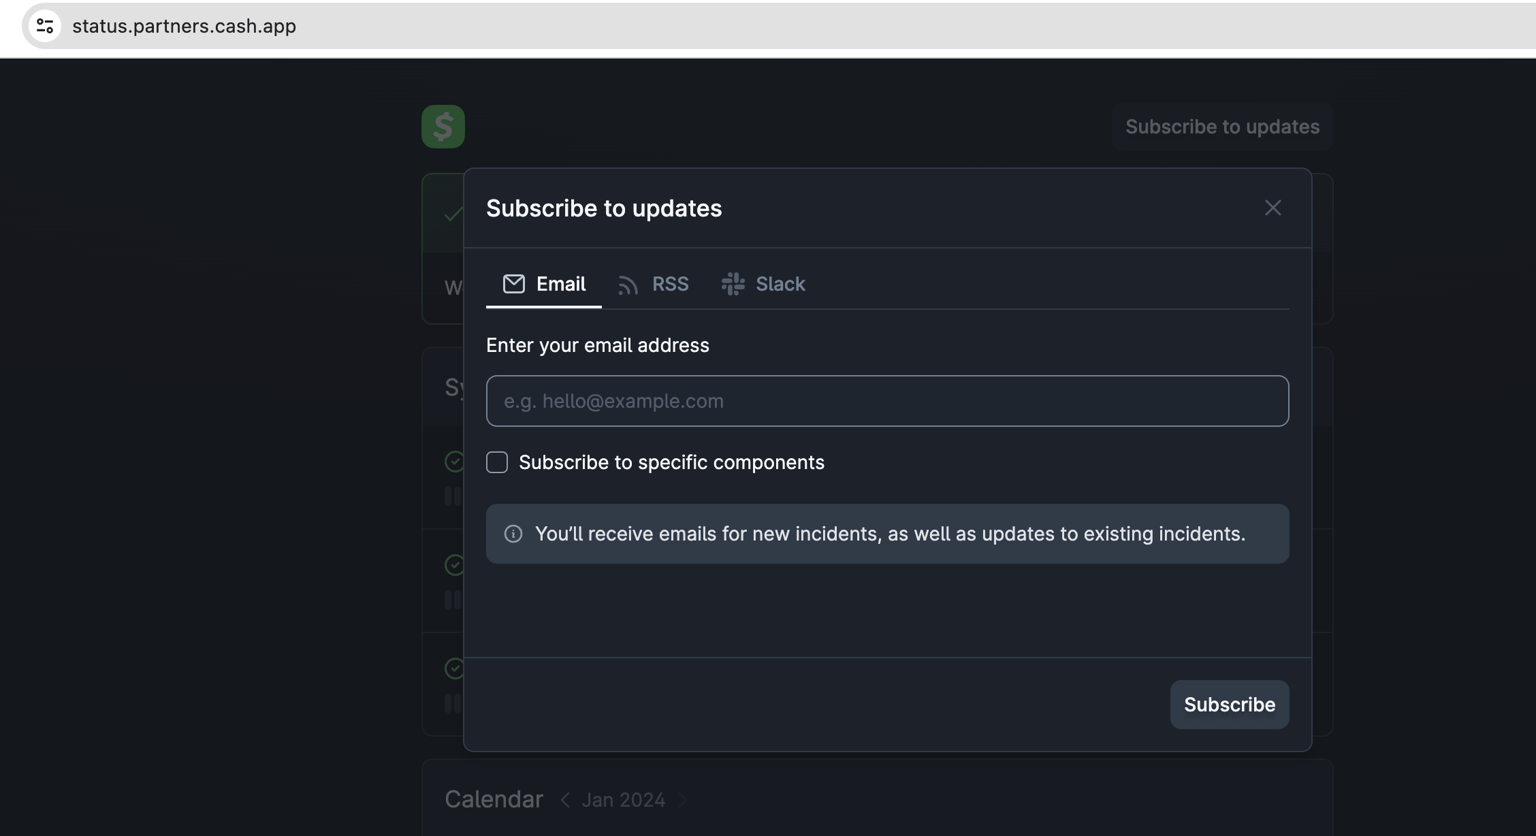Click the envelope icon on Email tab

click(x=513, y=284)
